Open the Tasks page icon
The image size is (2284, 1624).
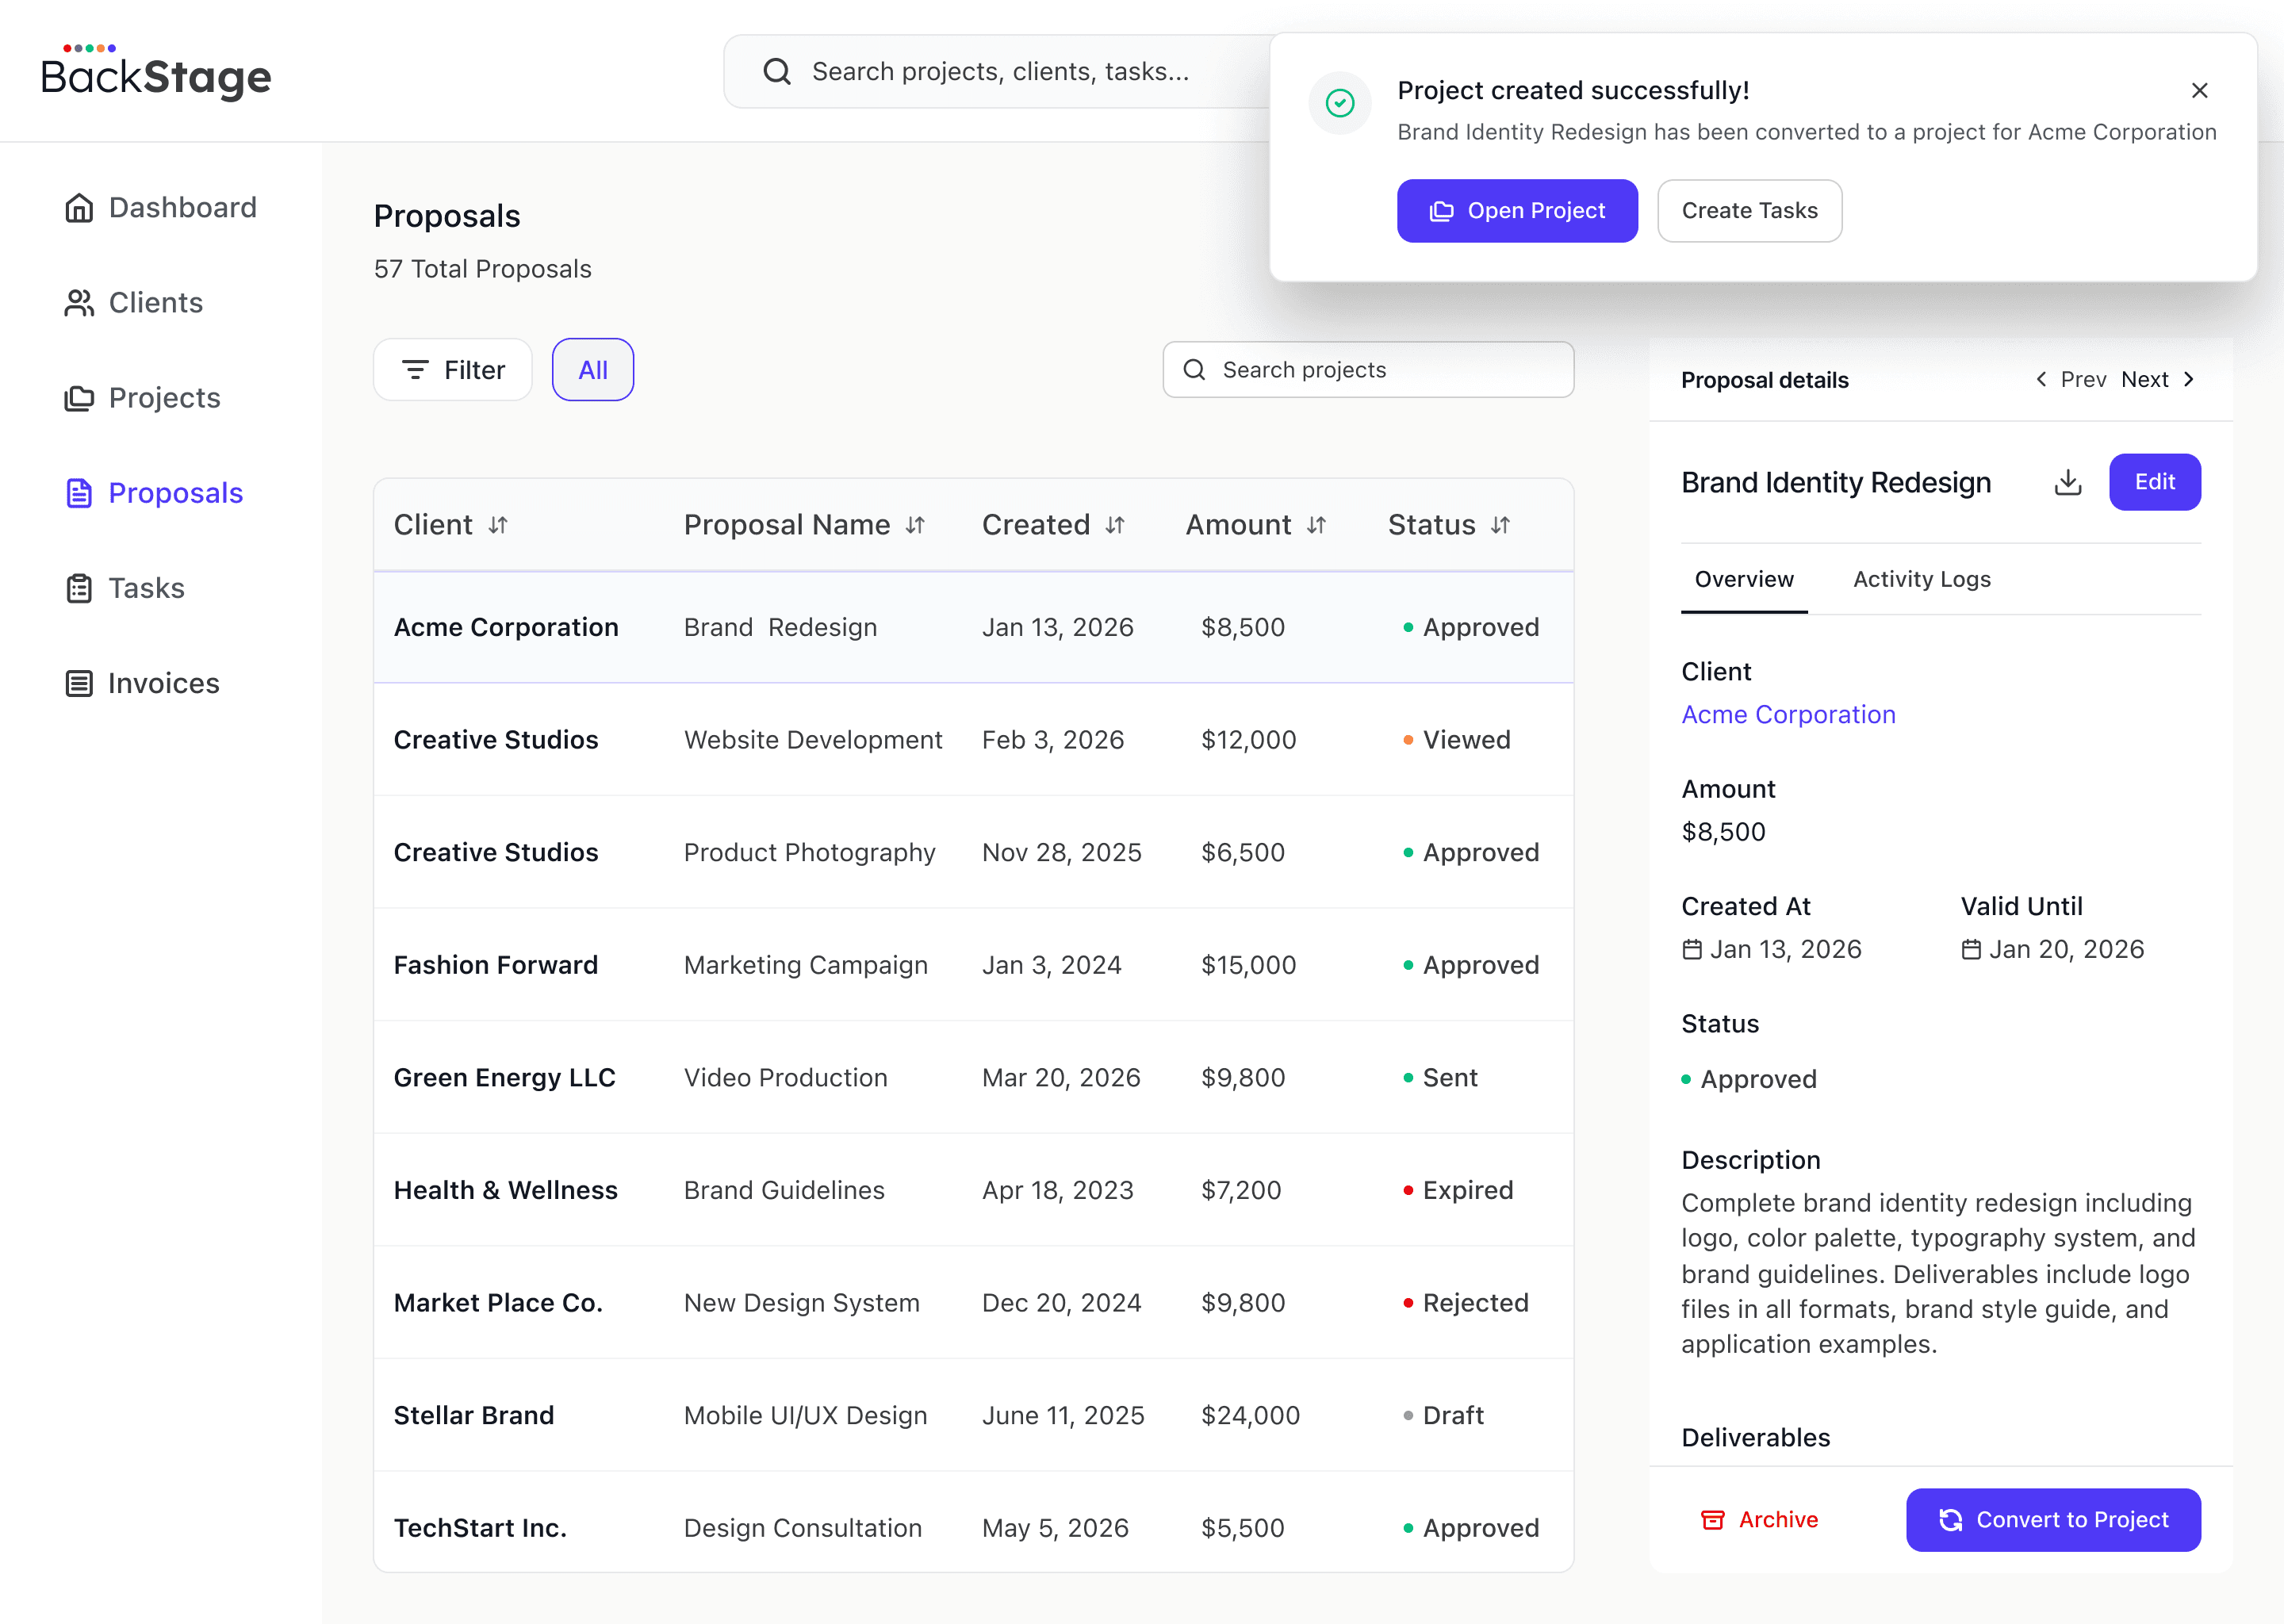[x=79, y=588]
